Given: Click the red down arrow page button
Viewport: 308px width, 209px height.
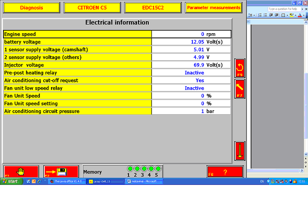Looking at the screenshot, I should point(240,151).
